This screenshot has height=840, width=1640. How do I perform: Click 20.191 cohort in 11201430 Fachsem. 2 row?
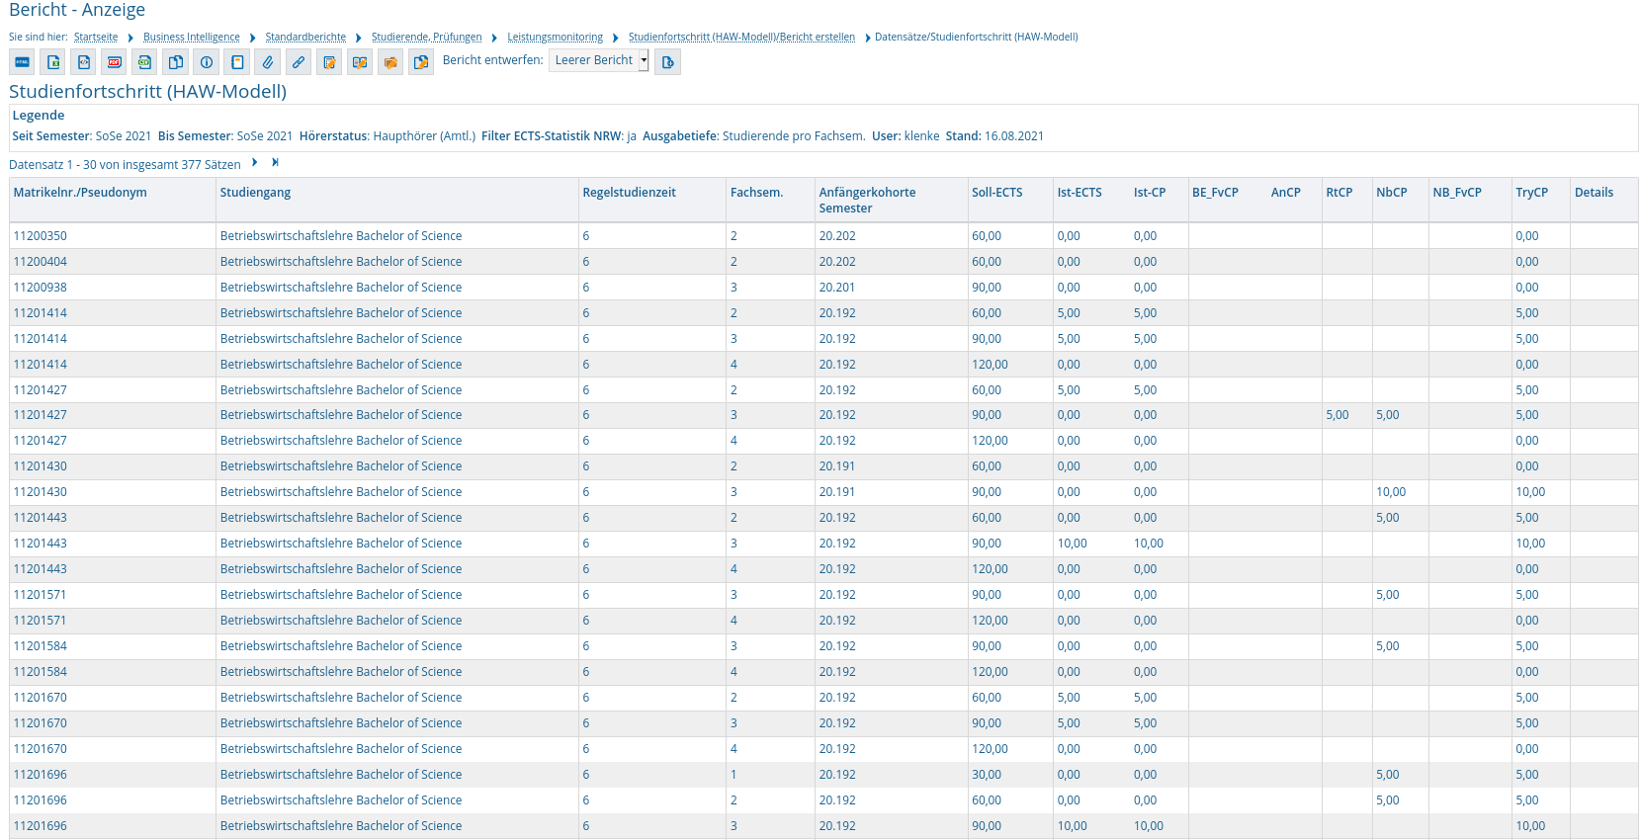click(837, 466)
